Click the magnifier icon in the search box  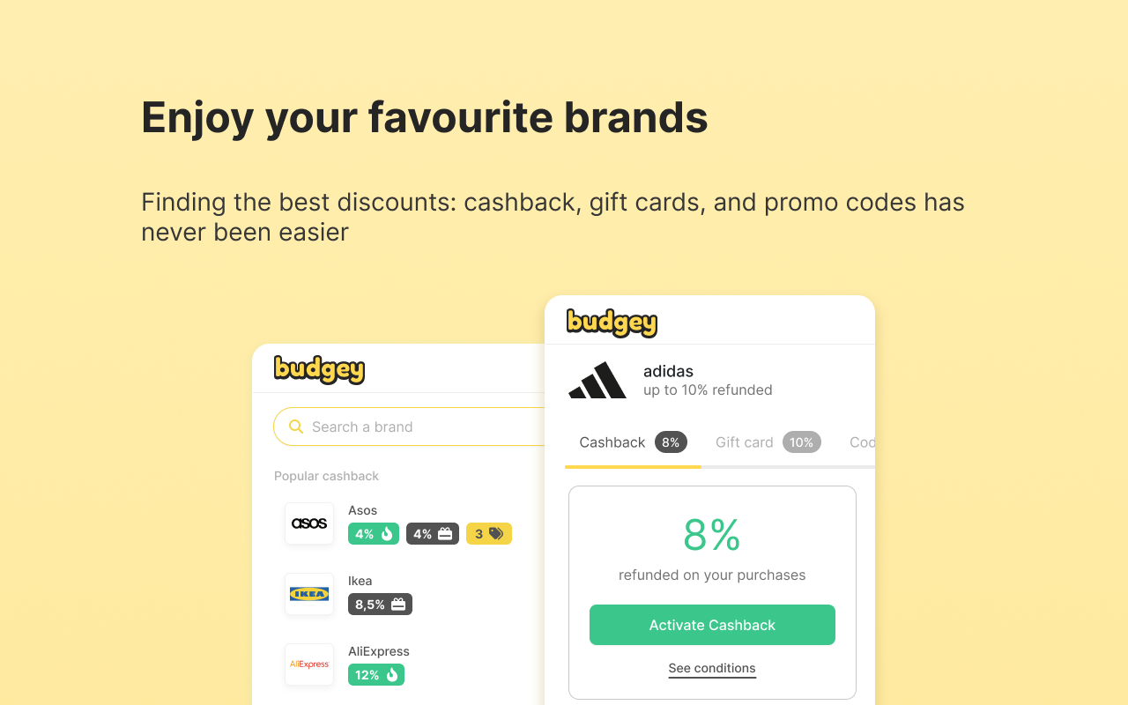click(296, 427)
